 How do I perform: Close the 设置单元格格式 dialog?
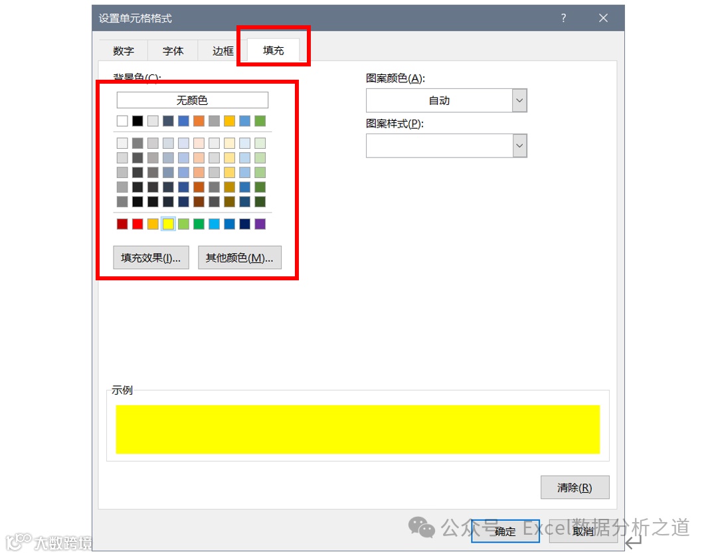[603, 18]
